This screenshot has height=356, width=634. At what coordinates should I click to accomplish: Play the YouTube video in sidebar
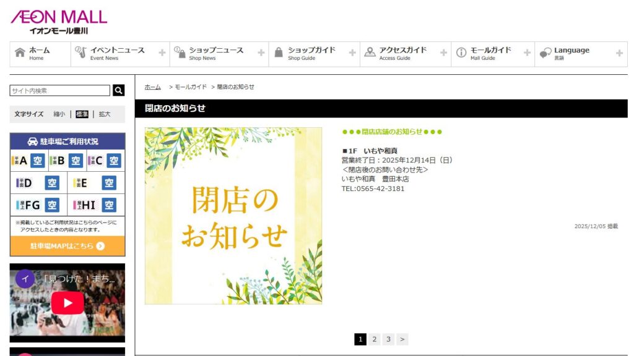pos(67,303)
